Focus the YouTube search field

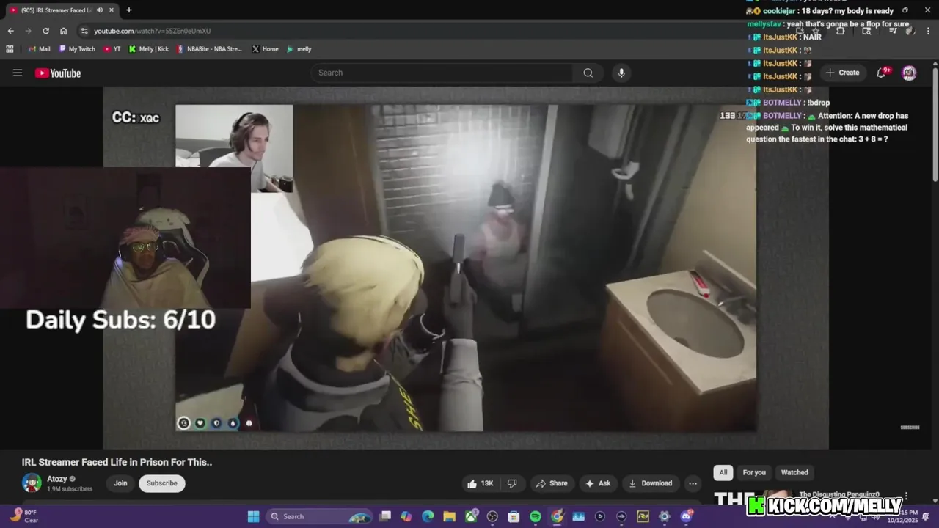(442, 73)
